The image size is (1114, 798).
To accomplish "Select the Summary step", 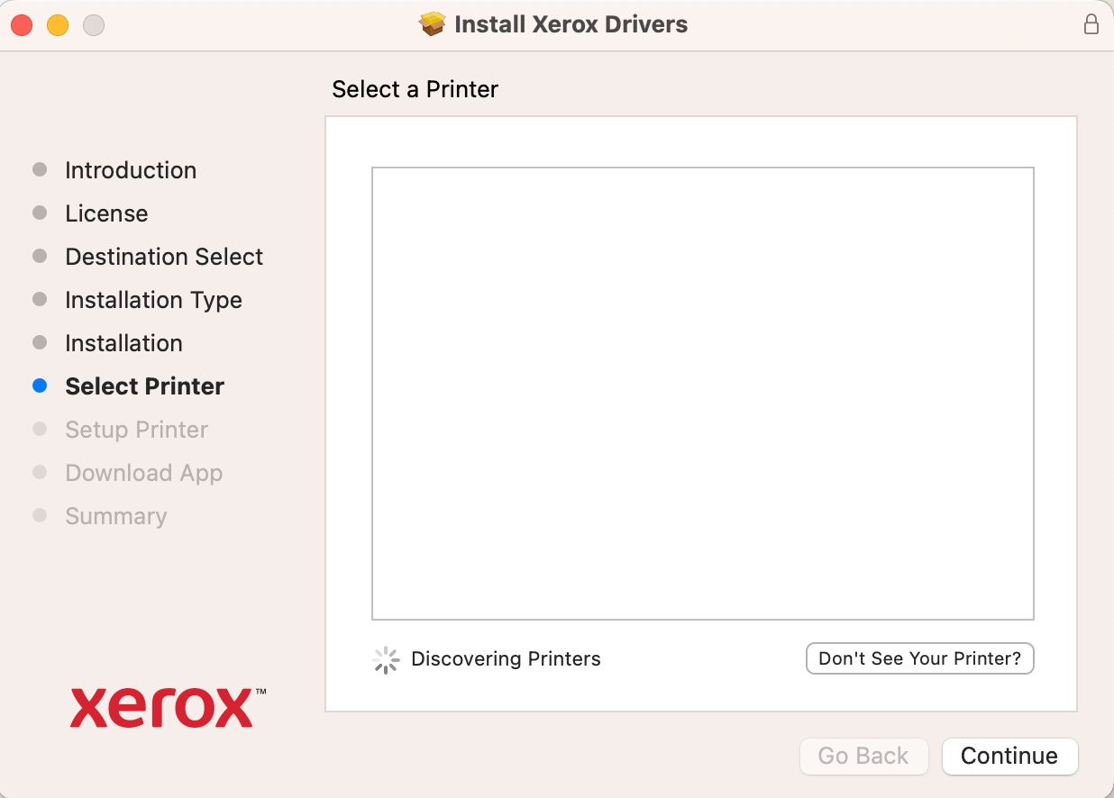I will coord(115,515).
